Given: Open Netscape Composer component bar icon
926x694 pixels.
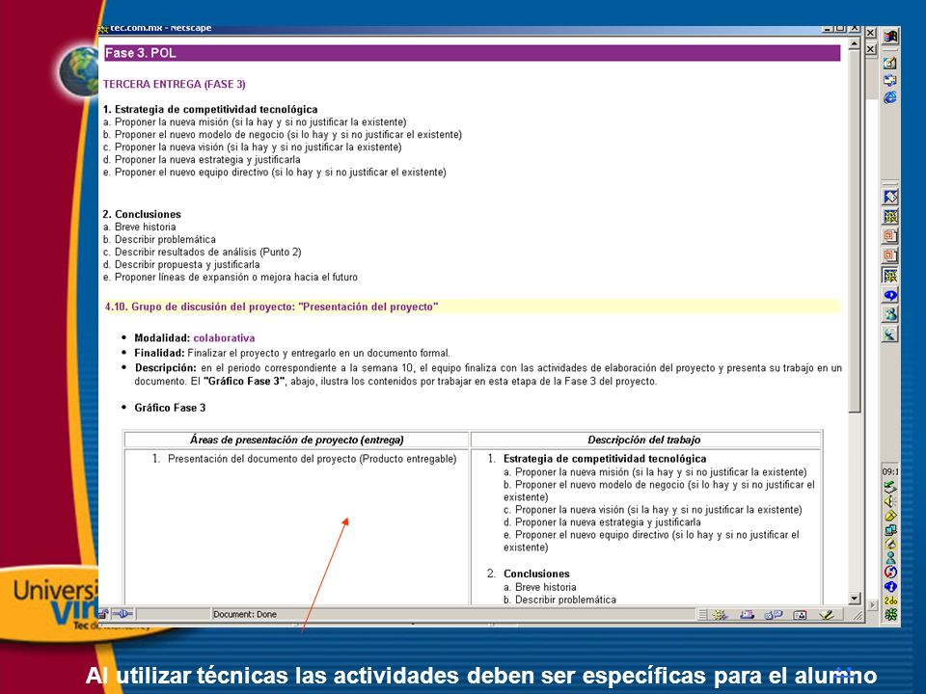Looking at the screenshot, I should [827, 615].
